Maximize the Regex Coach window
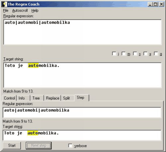 click(x=155, y=4)
